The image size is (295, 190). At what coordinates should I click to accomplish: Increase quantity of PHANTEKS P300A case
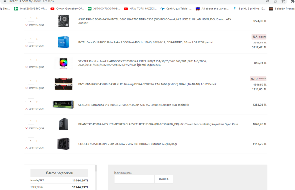pyautogui.click(x=37, y=121)
